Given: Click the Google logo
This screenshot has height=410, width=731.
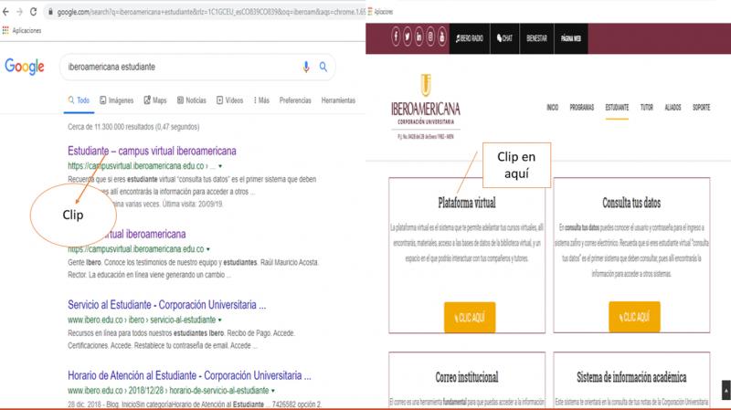Looking at the screenshot, I should pos(25,67).
